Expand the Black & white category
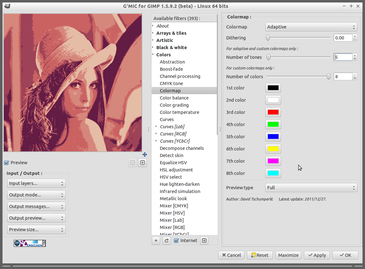The image size is (365, 269). [153, 48]
